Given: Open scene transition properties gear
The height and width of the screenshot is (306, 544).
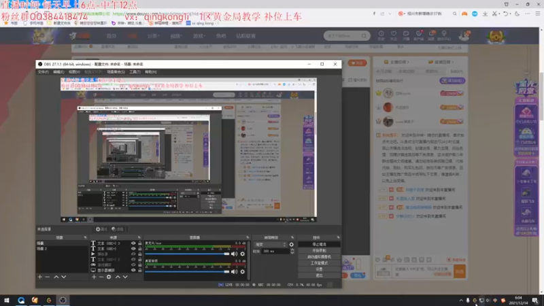Looking at the screenshot, I should coord(292,245).
